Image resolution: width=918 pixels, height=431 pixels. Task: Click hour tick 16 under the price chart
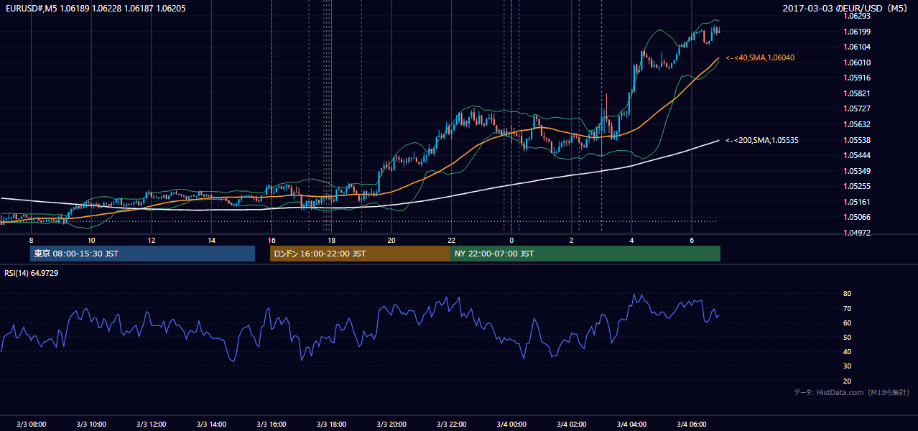272,240
